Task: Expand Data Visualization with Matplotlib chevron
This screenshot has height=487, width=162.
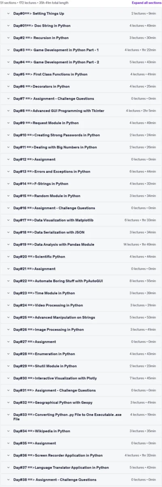Action: tap(8, 220)
